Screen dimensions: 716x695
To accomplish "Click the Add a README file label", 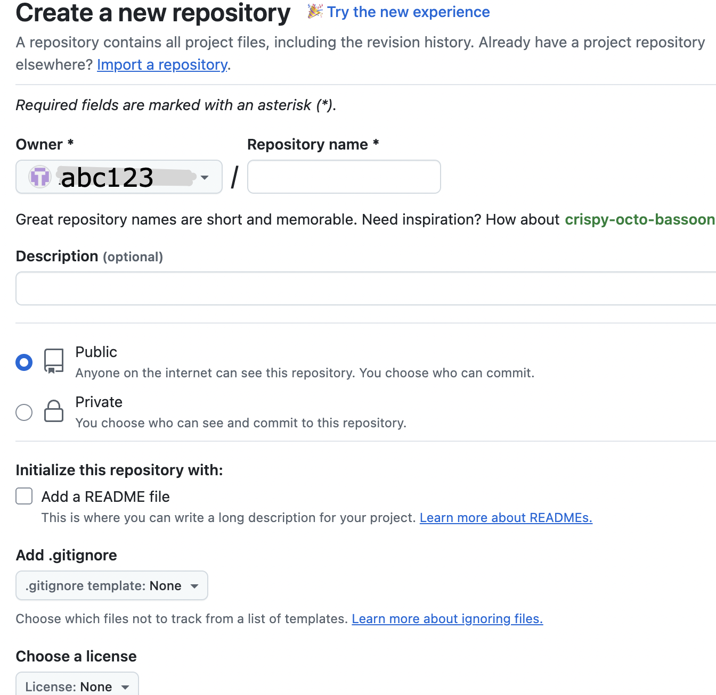I will pos(105,497).
